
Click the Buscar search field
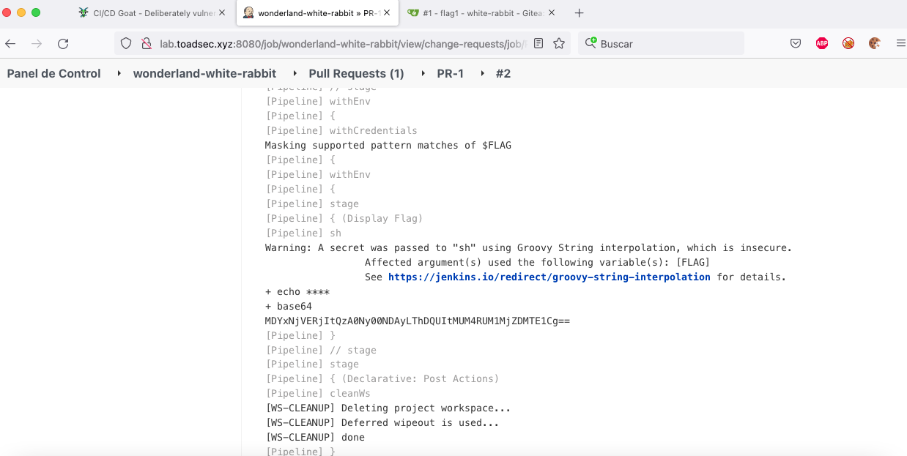click(x=659, y=44)
